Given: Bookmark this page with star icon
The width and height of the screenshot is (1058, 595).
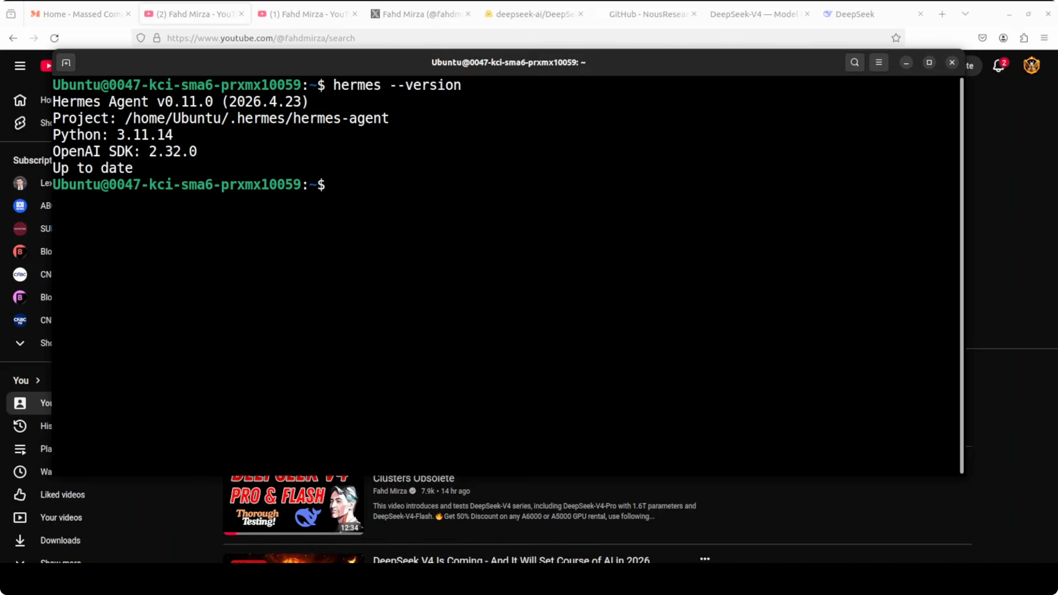Looking at the screenshot, I should click(x=896, y=38).
